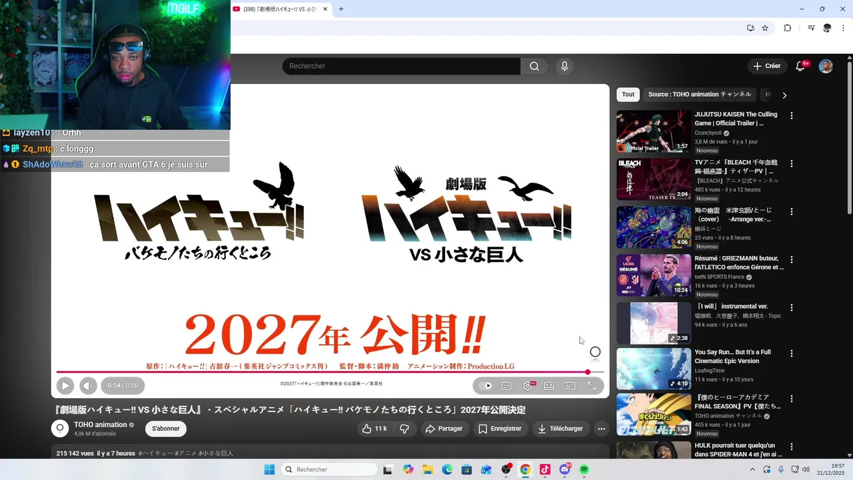Screen dimensions: 853x480
Task: Open options for the I will instrumental video
Action: 792,308
